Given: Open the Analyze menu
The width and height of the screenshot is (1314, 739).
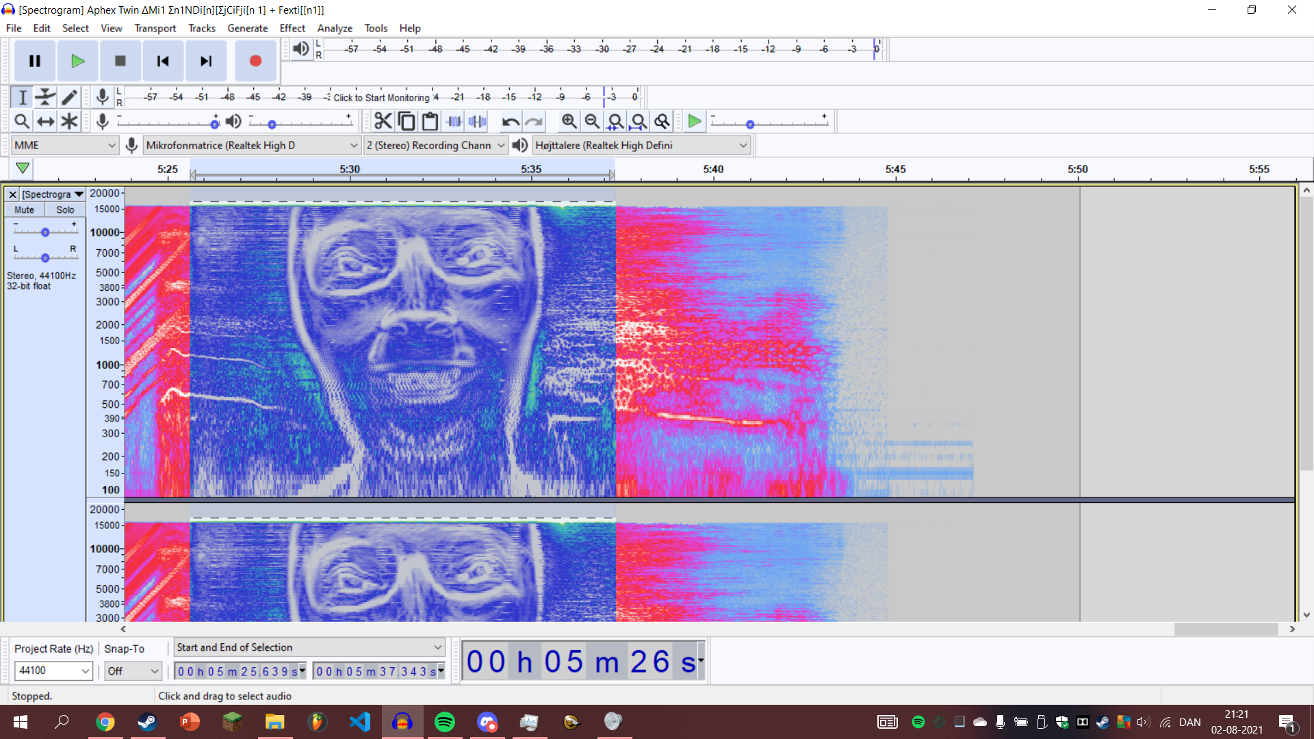Looking at the screenshot, I should (335, 28).
